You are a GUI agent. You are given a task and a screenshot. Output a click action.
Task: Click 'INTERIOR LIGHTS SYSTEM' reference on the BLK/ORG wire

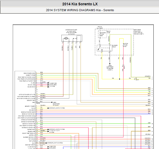(x=55, y=143)
